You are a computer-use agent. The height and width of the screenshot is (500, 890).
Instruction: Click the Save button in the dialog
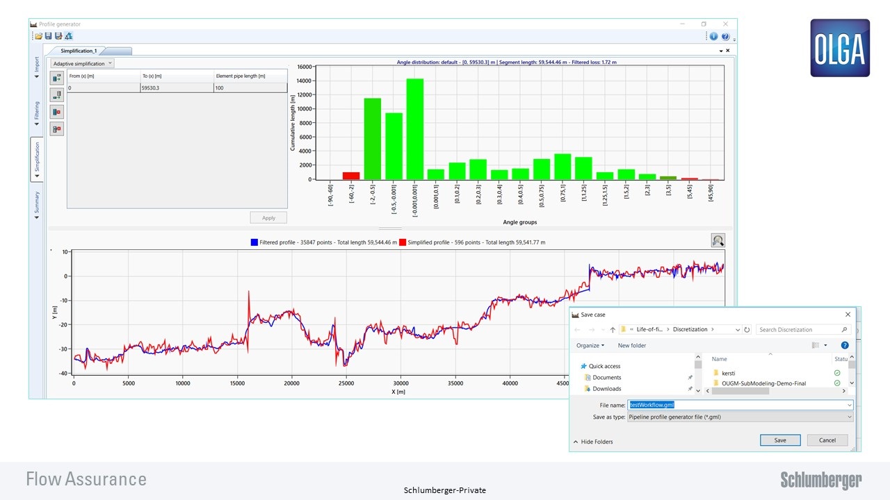(x=780, y=440)
